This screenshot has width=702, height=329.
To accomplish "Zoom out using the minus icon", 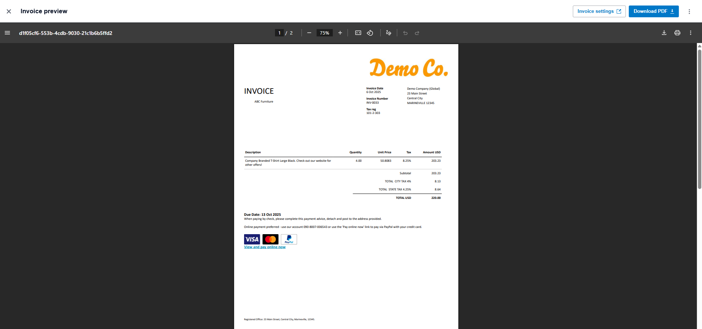I will (x=309, y=33).
